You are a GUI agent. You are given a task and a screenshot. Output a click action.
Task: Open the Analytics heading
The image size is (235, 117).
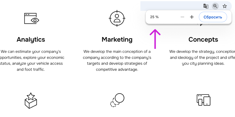pyautogui.click(x=31, y=39)
